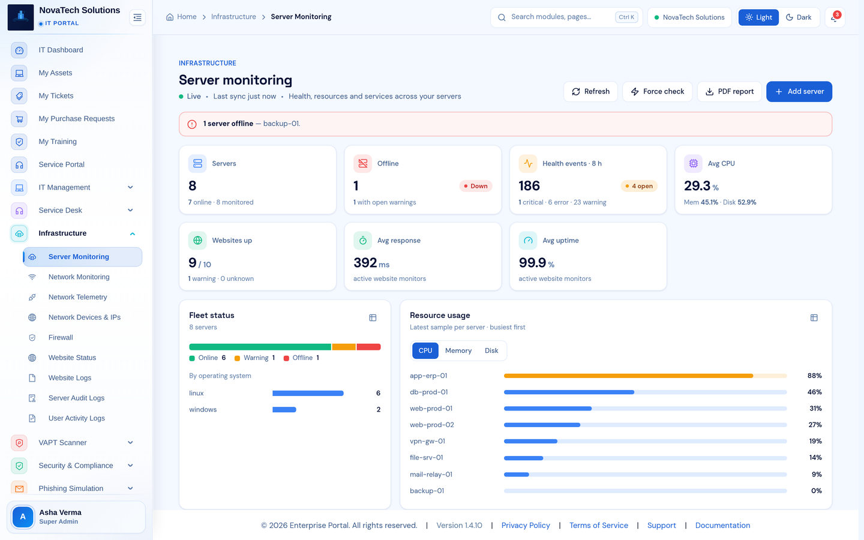Screen dimensions: 864x540
Task: Click the offline alert warning icon
Action: pos(192,124)
